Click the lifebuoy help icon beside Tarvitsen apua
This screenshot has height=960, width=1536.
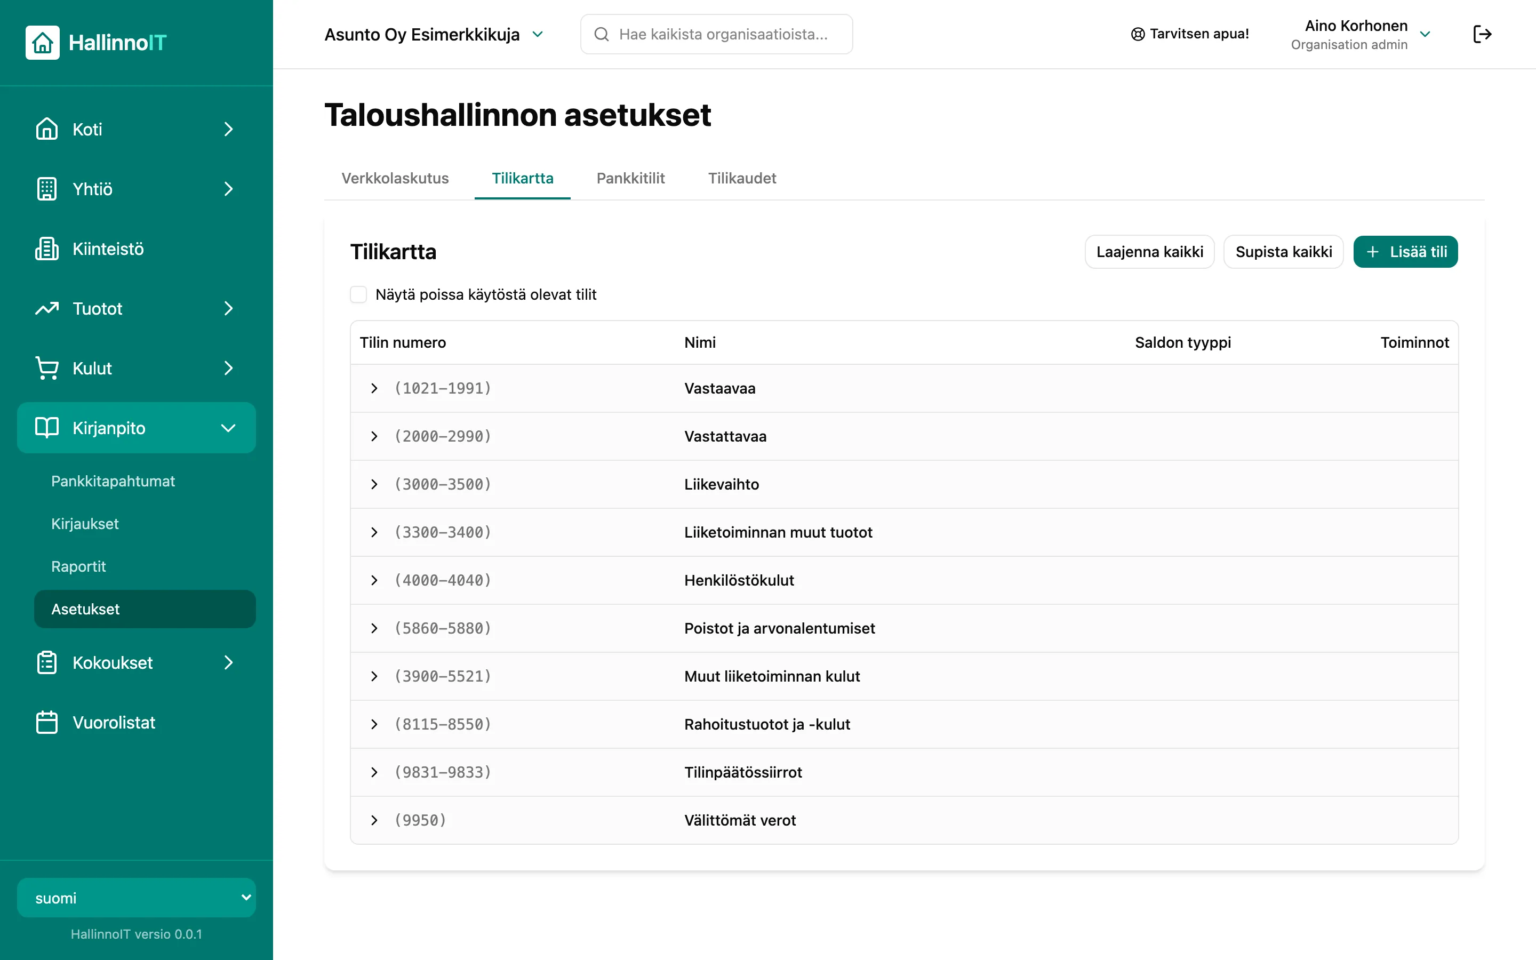pyautogui.click(x=1138, y=34)
